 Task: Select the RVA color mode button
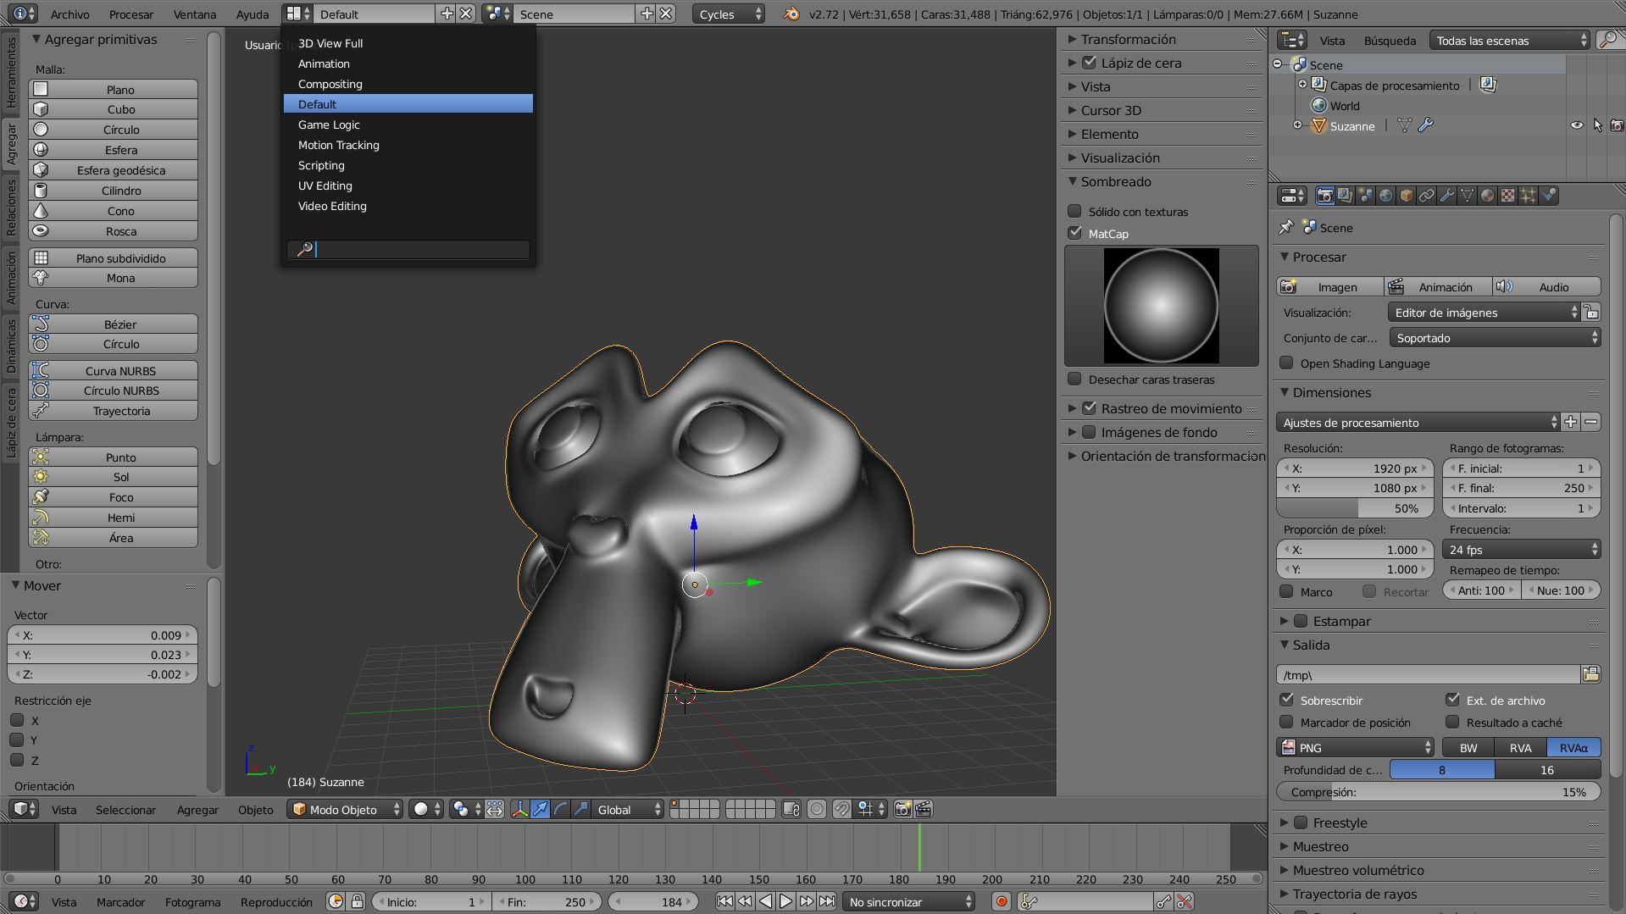[x=1520, y=747]
